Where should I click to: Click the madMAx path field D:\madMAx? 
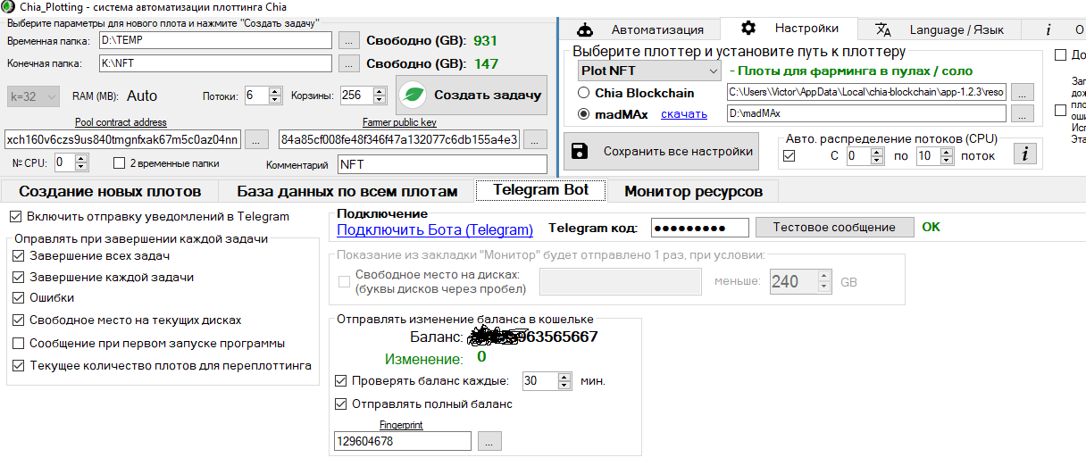point(866,113)
